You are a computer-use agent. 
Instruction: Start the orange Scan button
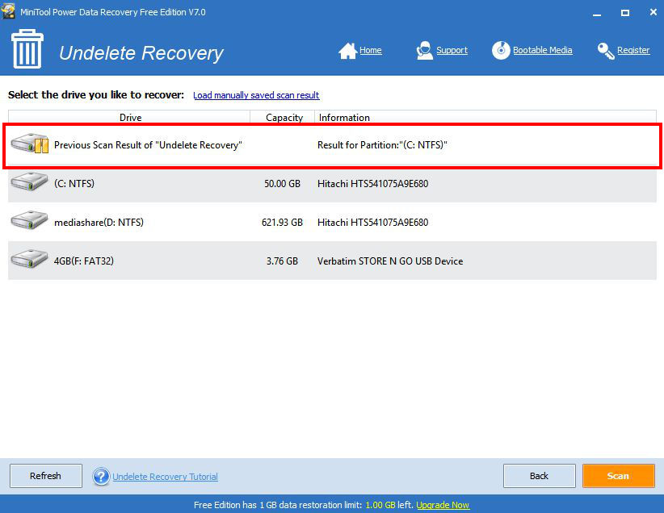click(618, 476)
